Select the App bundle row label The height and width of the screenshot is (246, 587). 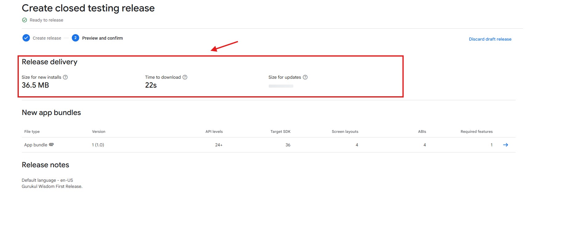tap(36, 145)
